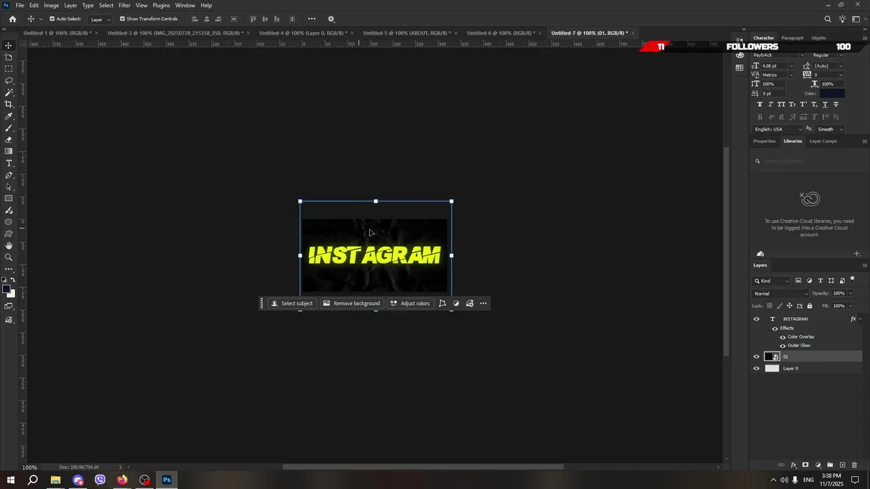Select the Crop tool
The height and width of the screenshot is (489, 870).
[9, 104]
